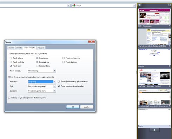The image size is (172, 139).
Task: Open the Styl dropdown
Action: tap(42, 86)
